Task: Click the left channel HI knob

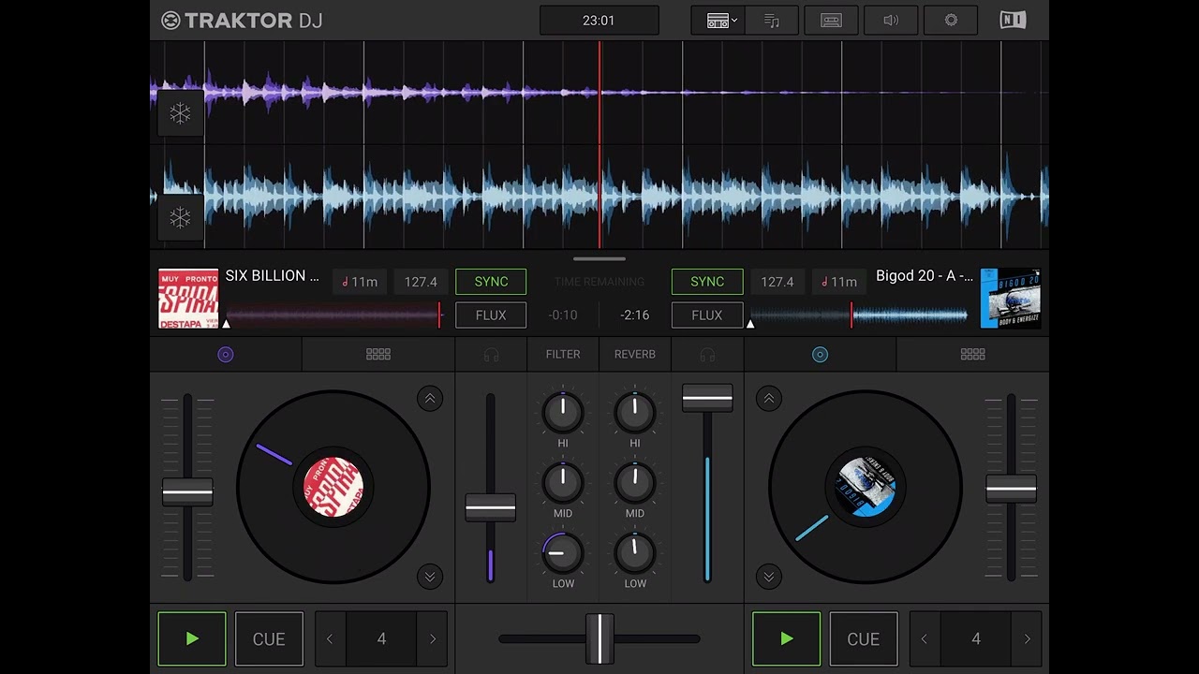Action: point(563,412)
